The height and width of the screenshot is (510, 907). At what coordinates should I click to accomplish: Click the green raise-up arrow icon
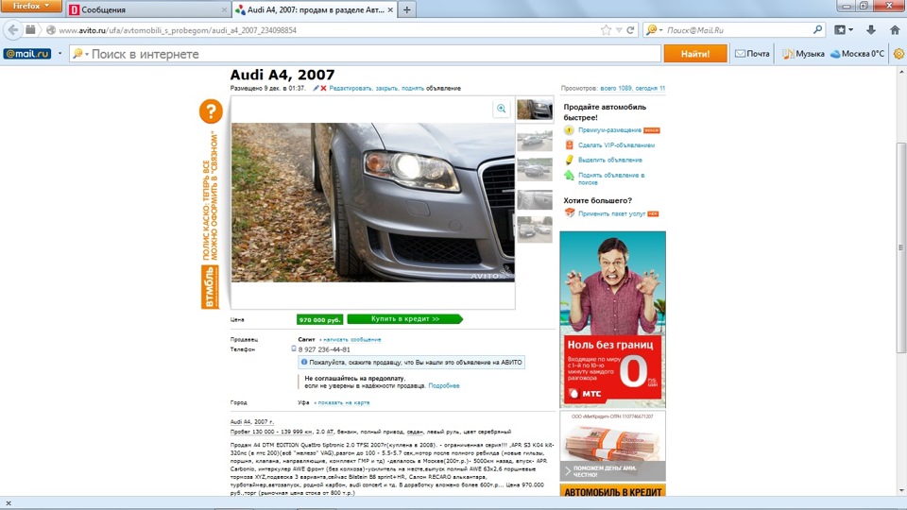coord(569,176)
